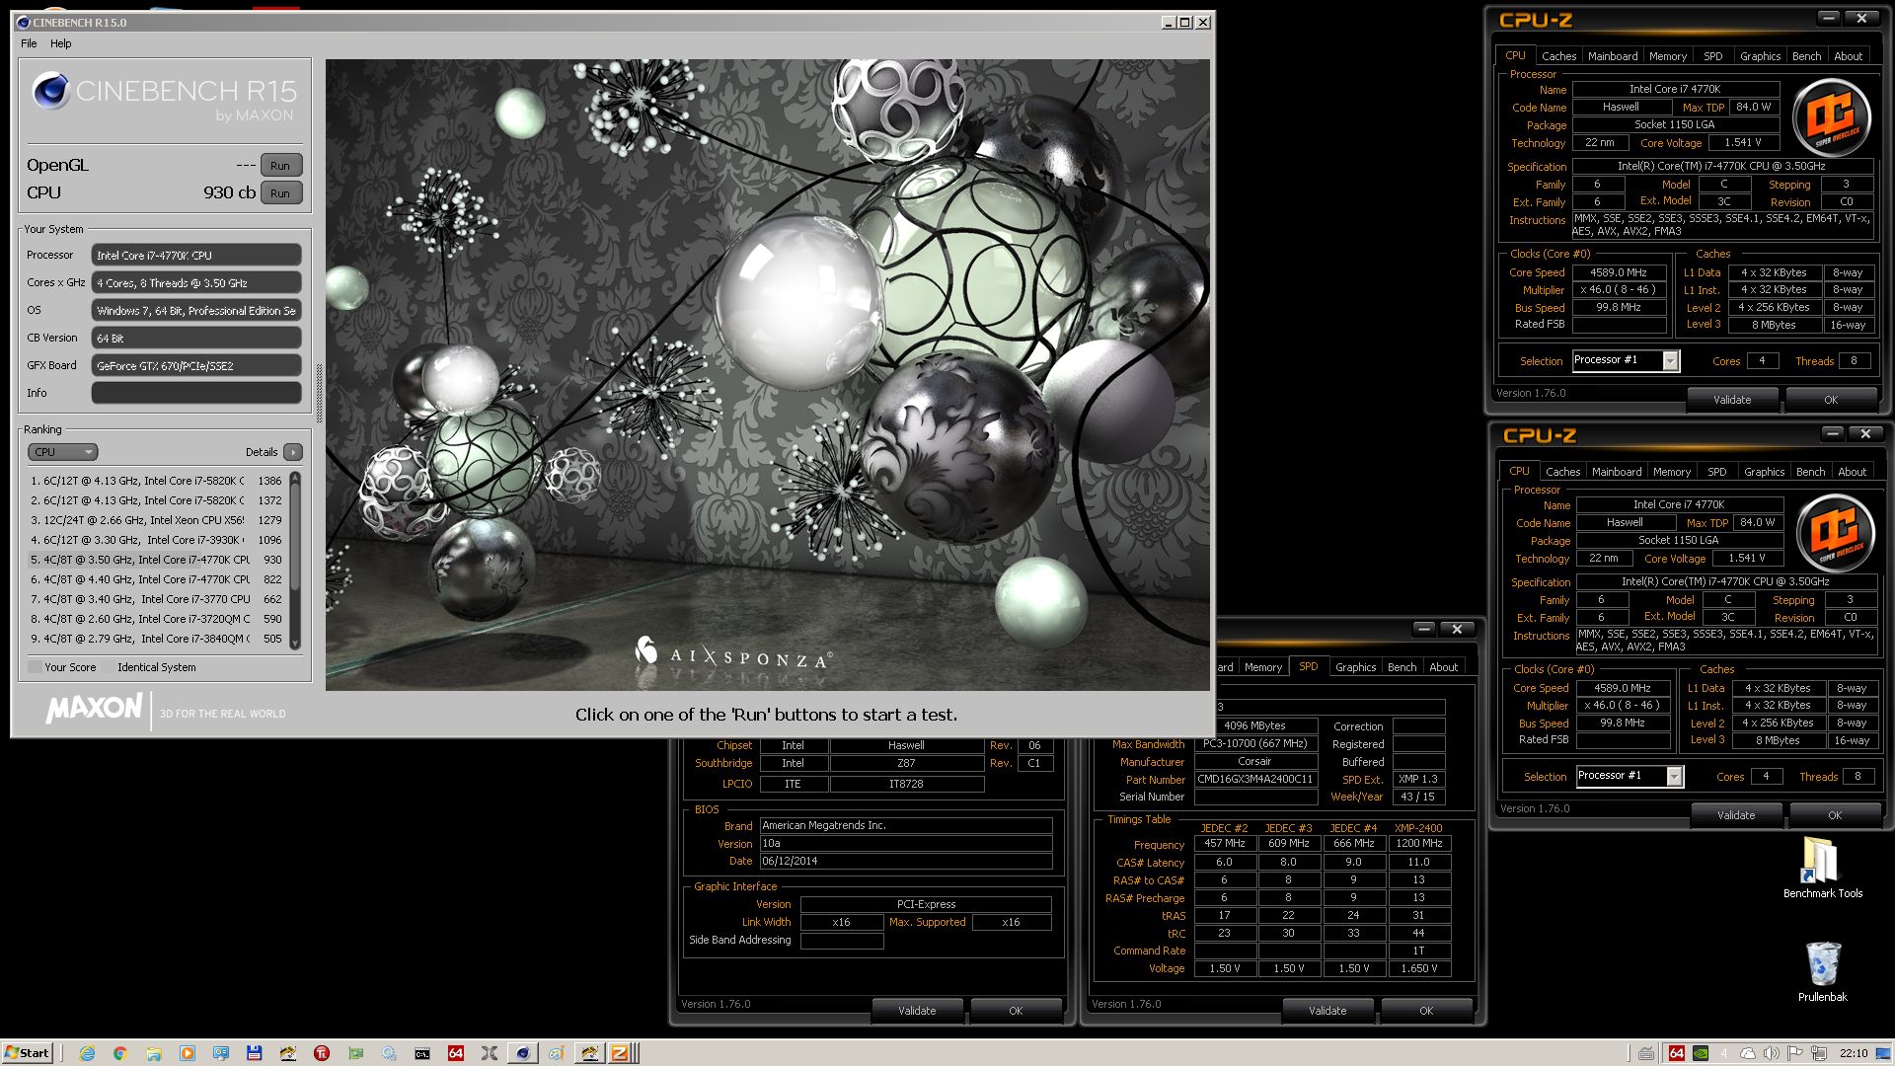Click Validate in top CPU-Z window

tap(1732, 400)
